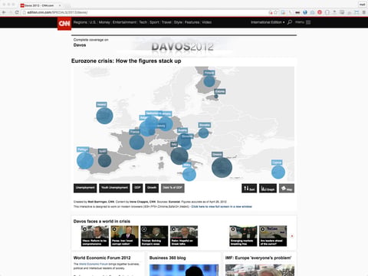Click the Davos coverage title
The image size is (368, 276).
pos(80,45)
